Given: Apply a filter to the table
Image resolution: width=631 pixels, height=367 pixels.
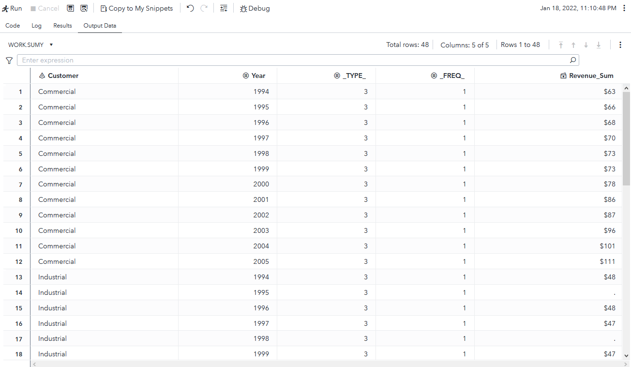Looking at the screenshot, I should point(9,60).
